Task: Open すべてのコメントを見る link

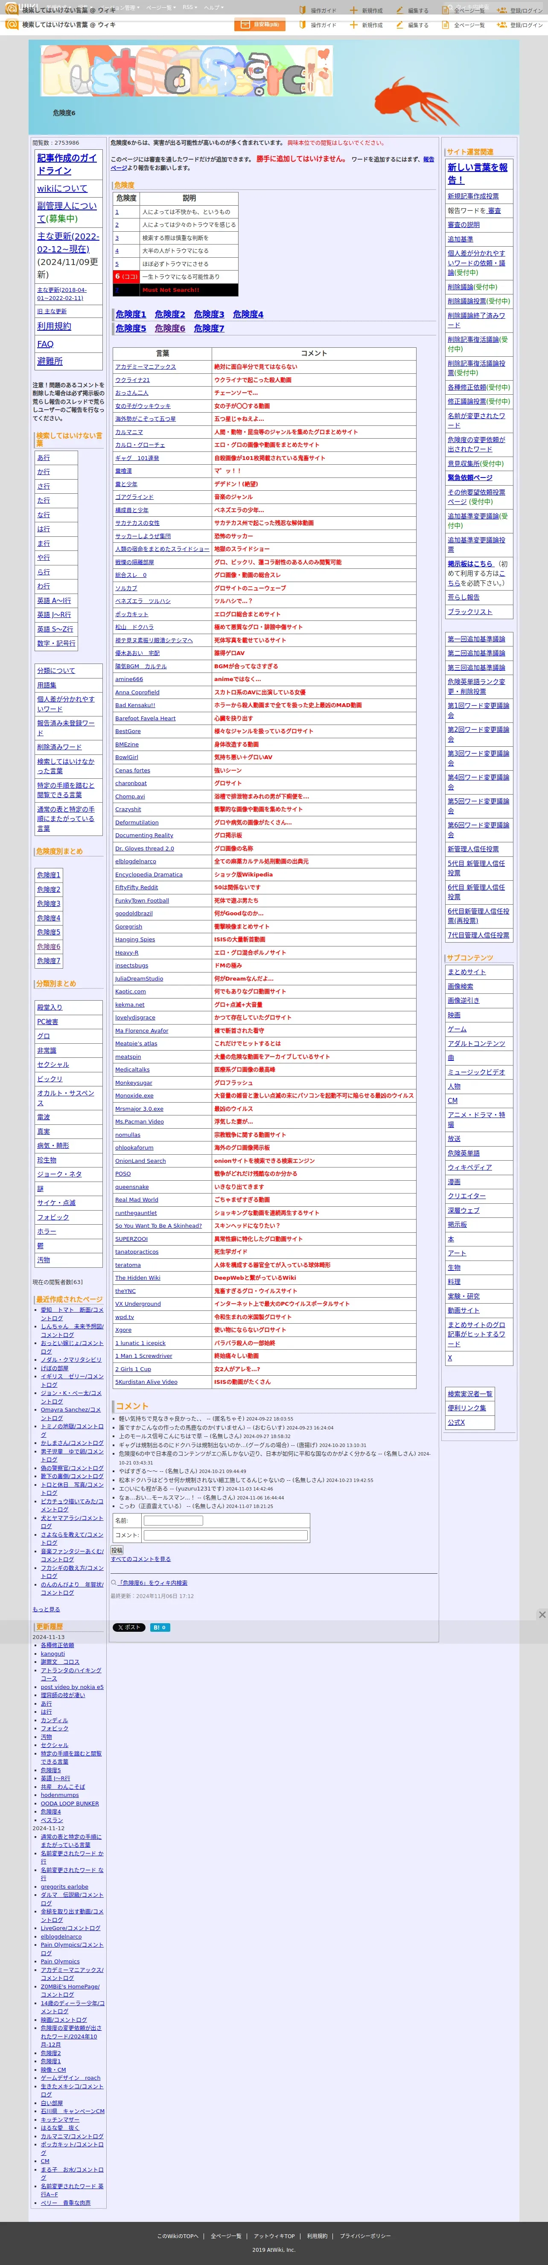Action: [141, 1559]
